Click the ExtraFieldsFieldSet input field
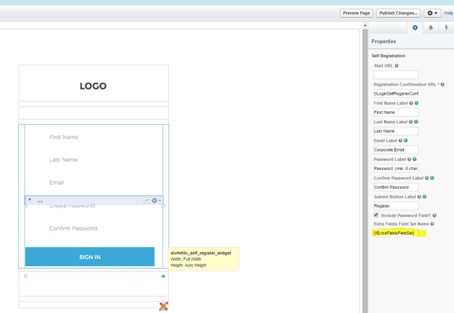 396,233
